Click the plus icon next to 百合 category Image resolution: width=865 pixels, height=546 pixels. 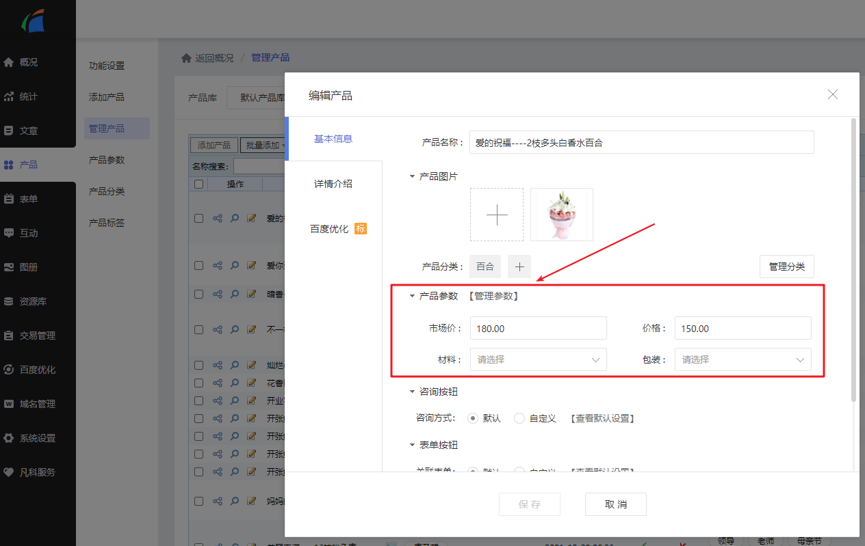pos(519,267)
